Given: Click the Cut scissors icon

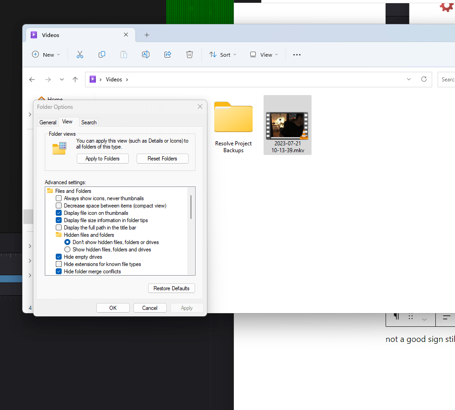Looking at the screenshot, I should 80,54.
